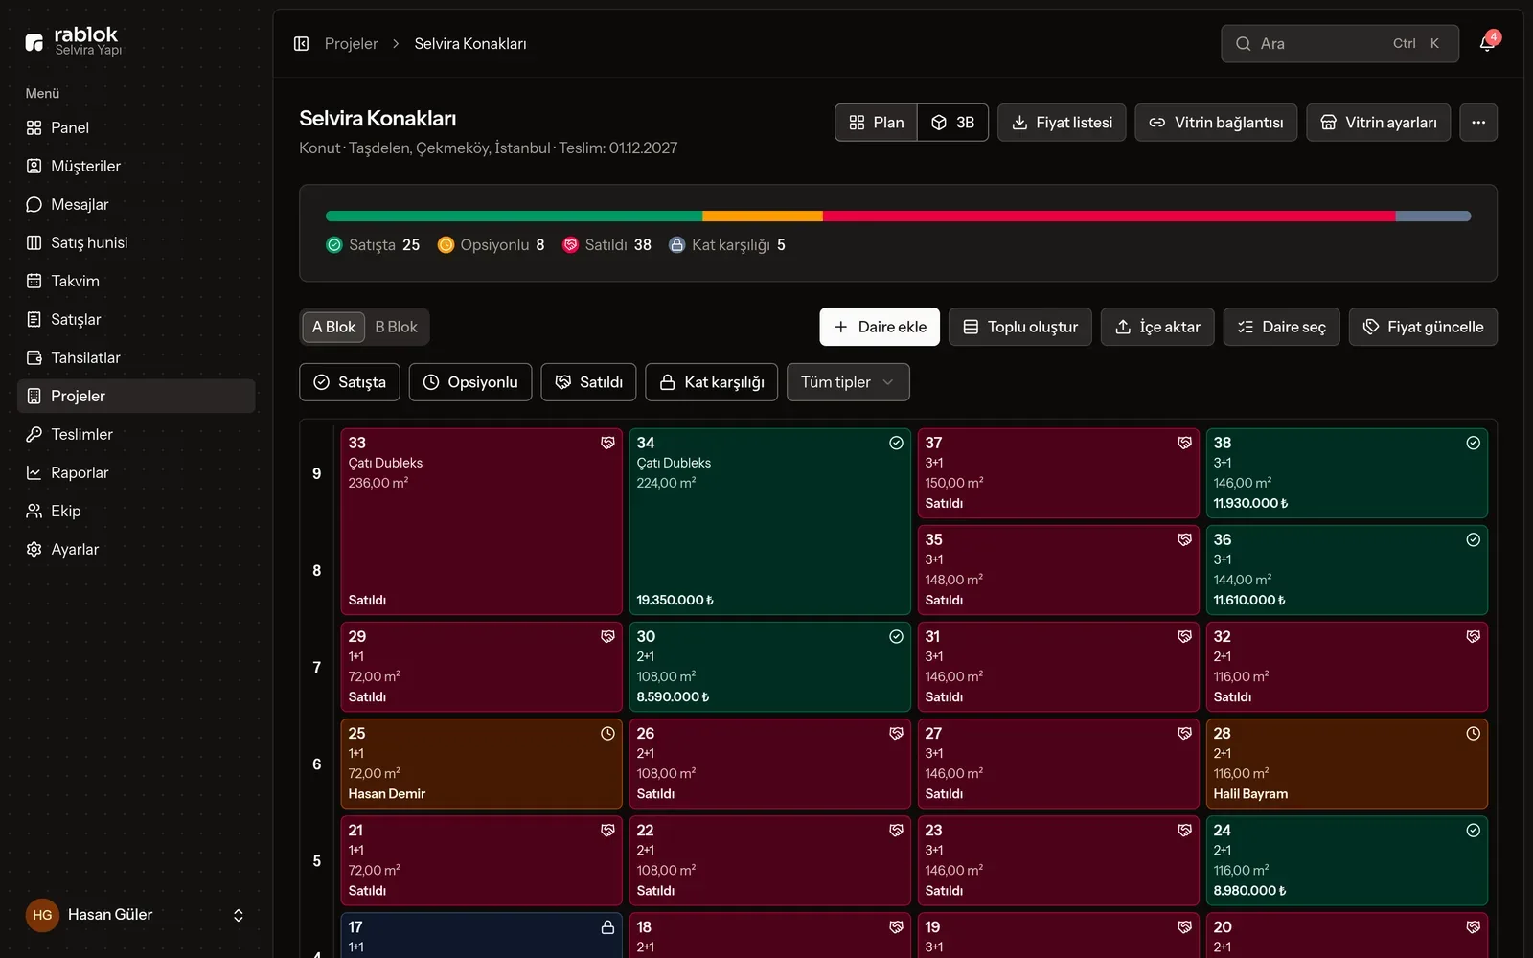1533x958 pixels.
Task: Click Hasan Demir on unit 25
Action: pos(386,794)
